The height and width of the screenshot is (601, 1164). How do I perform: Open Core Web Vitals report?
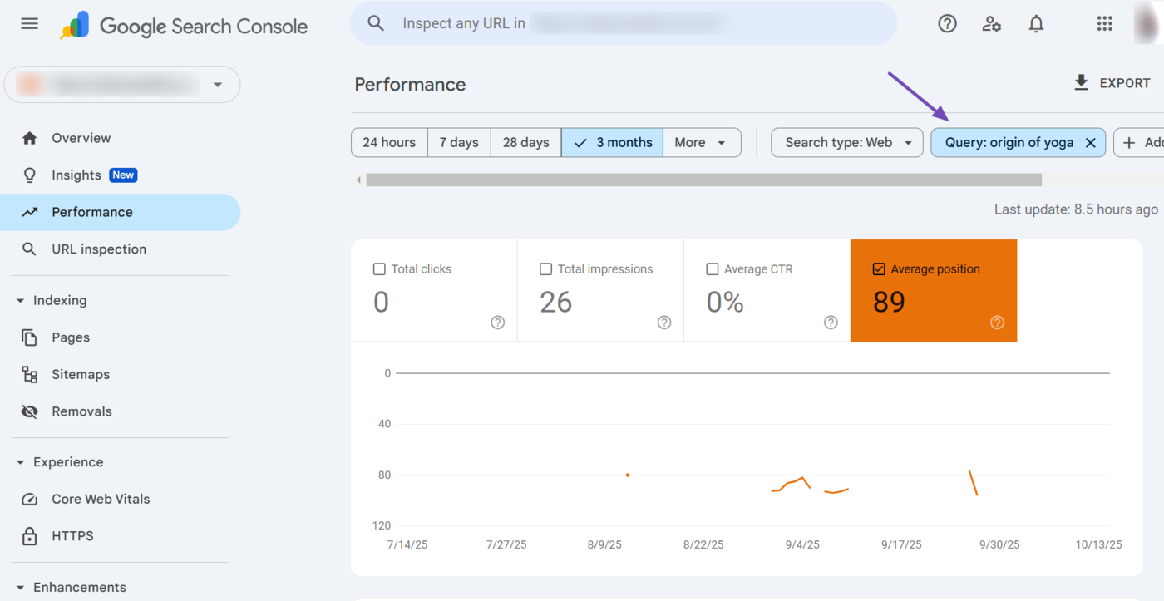pyautogui.click(x=101, y=500)
